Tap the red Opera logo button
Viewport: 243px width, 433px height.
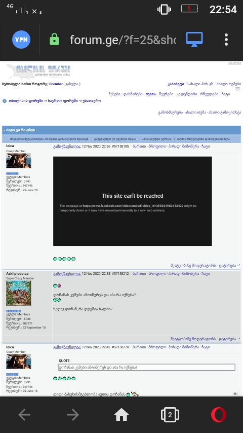[219, 415]
